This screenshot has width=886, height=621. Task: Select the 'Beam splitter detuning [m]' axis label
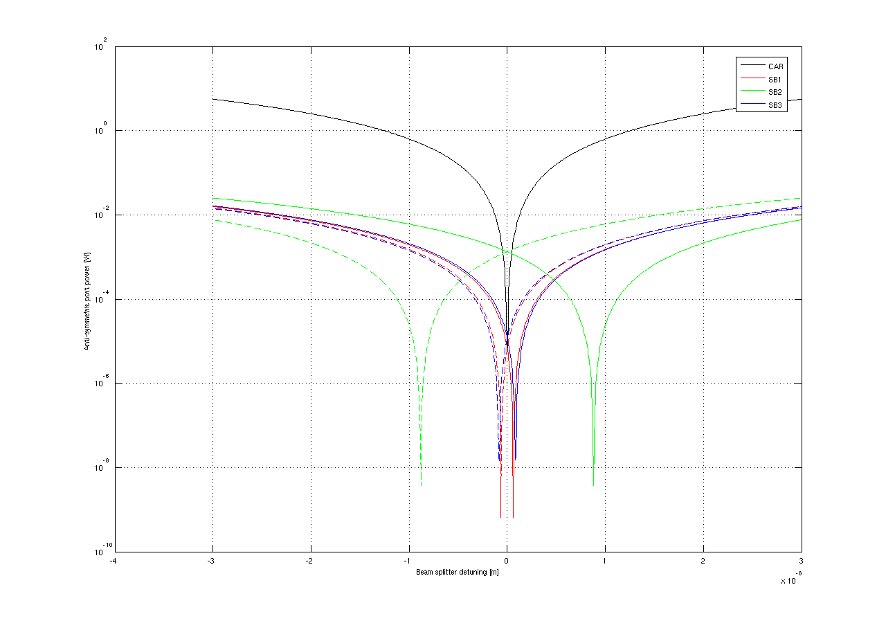click(458, 573)
